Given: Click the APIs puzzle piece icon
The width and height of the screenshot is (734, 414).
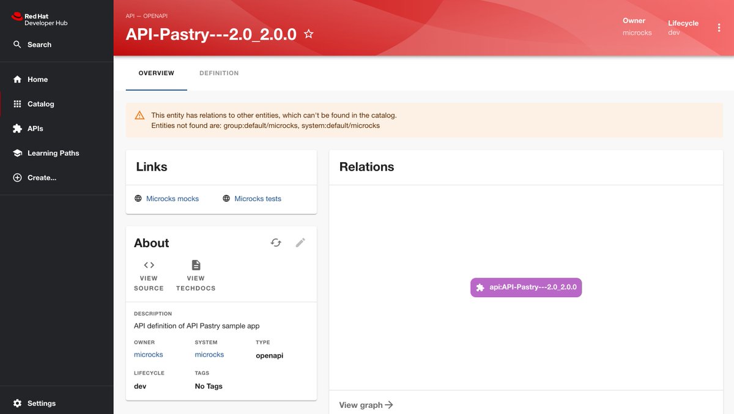Looking at the screenshot, I should click(x=17, y=128).
